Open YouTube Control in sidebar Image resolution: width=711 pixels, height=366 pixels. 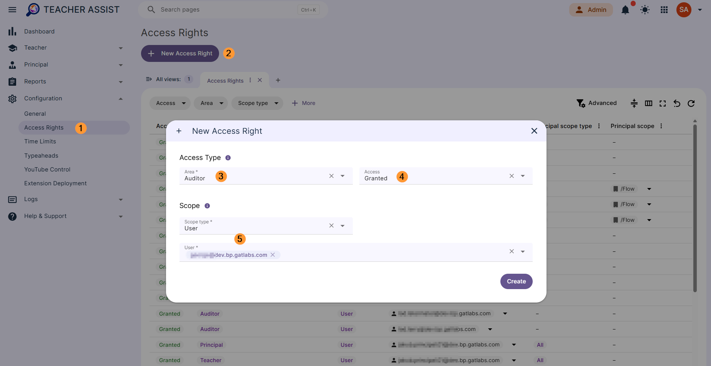click(47, 170)
